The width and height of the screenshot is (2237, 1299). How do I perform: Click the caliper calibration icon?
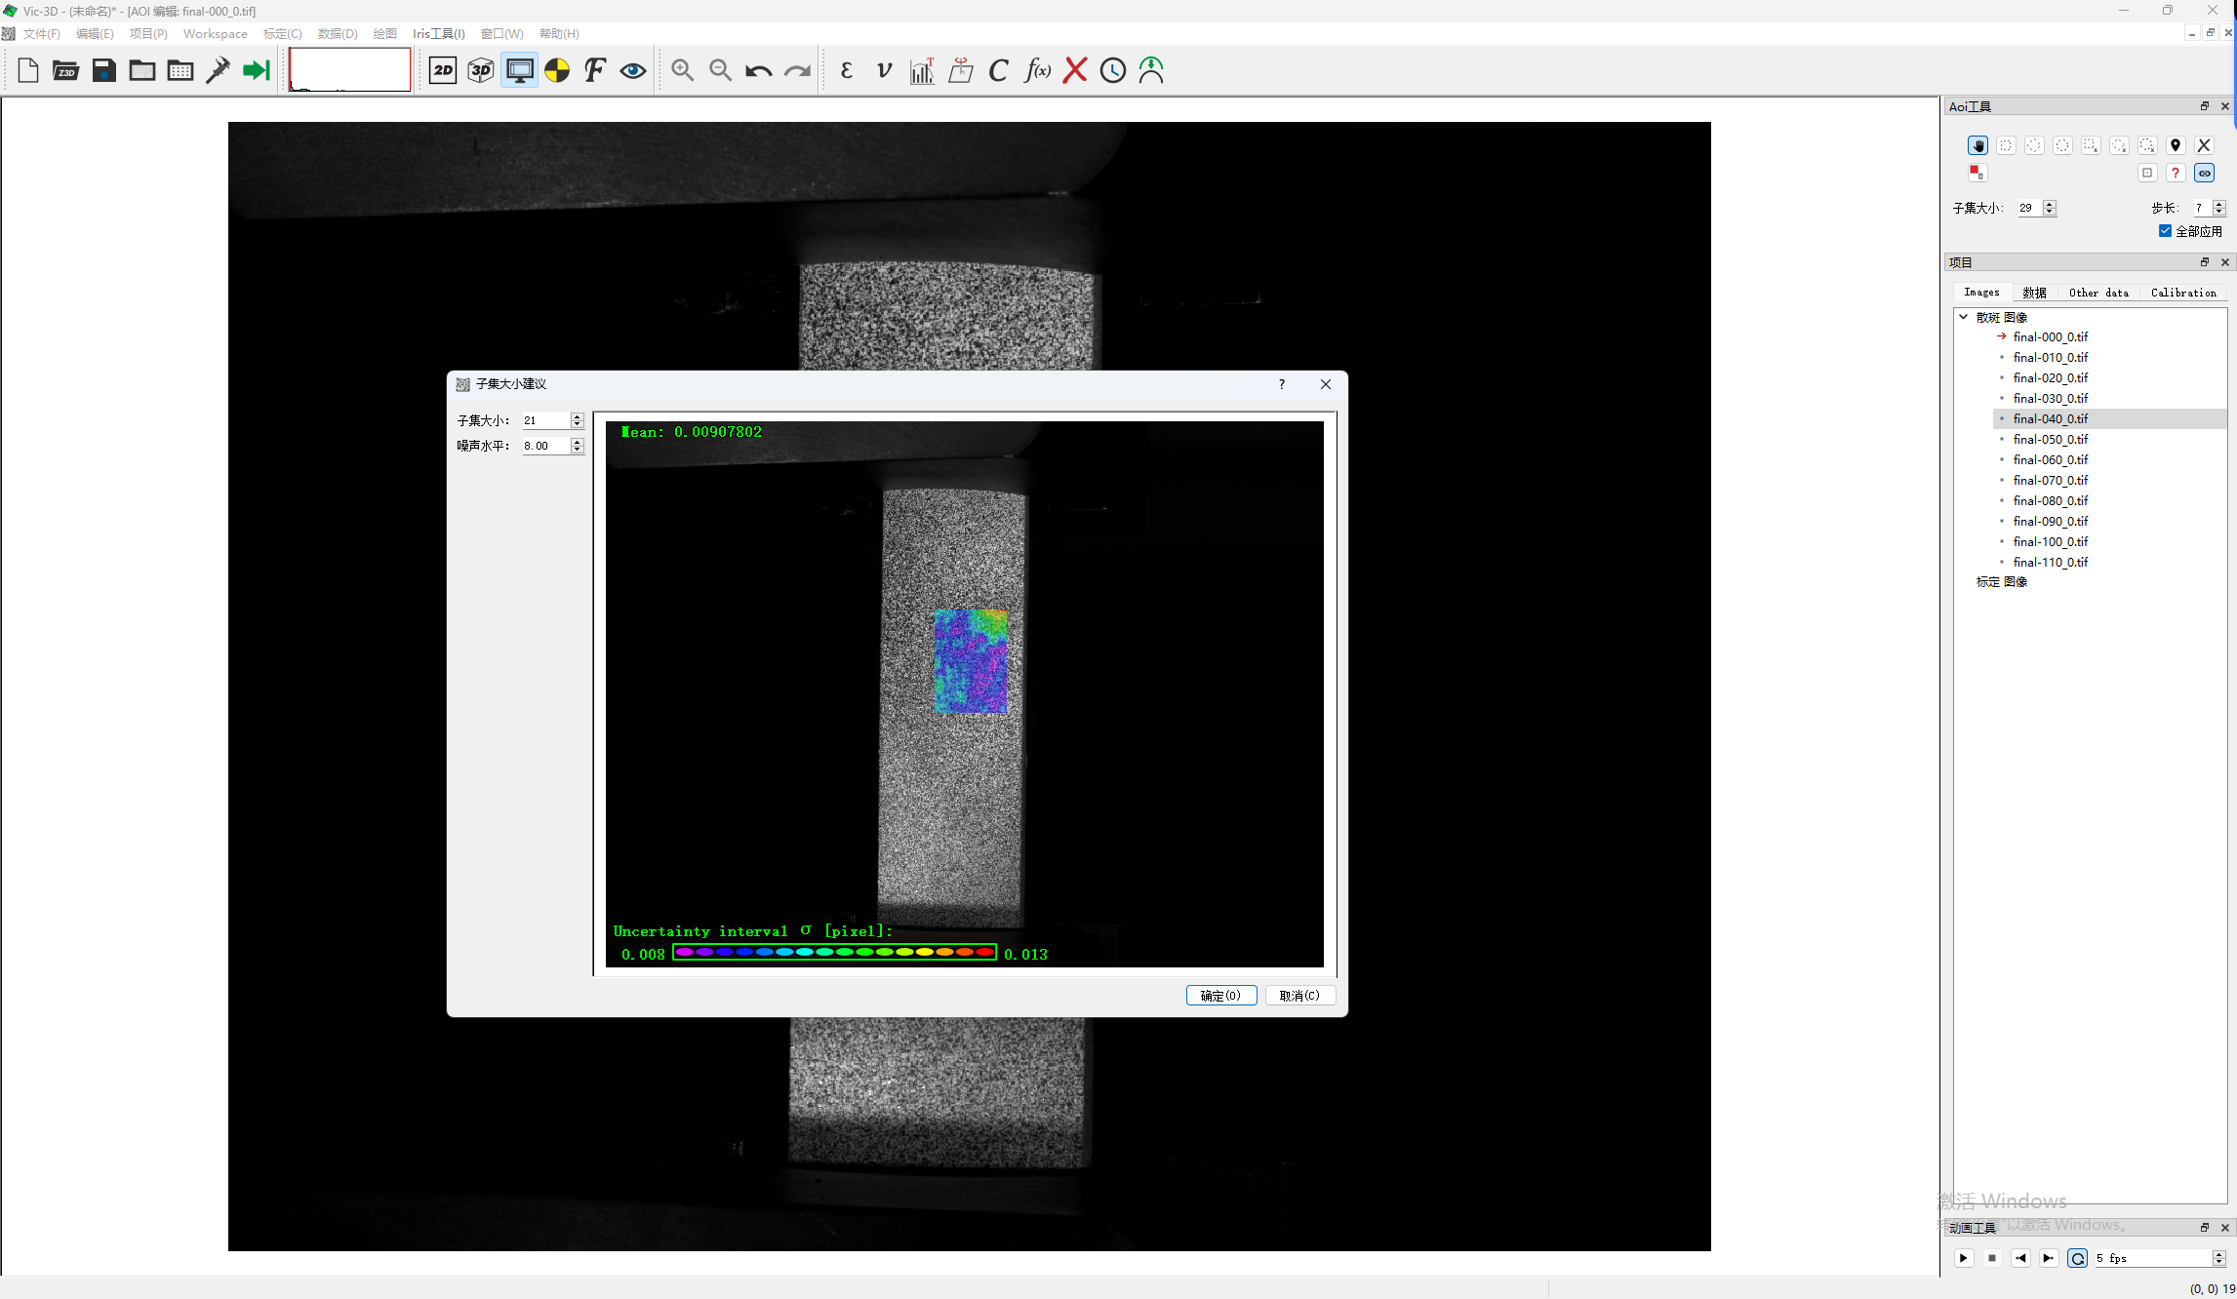pyautogui.click(x=219, y=70)
